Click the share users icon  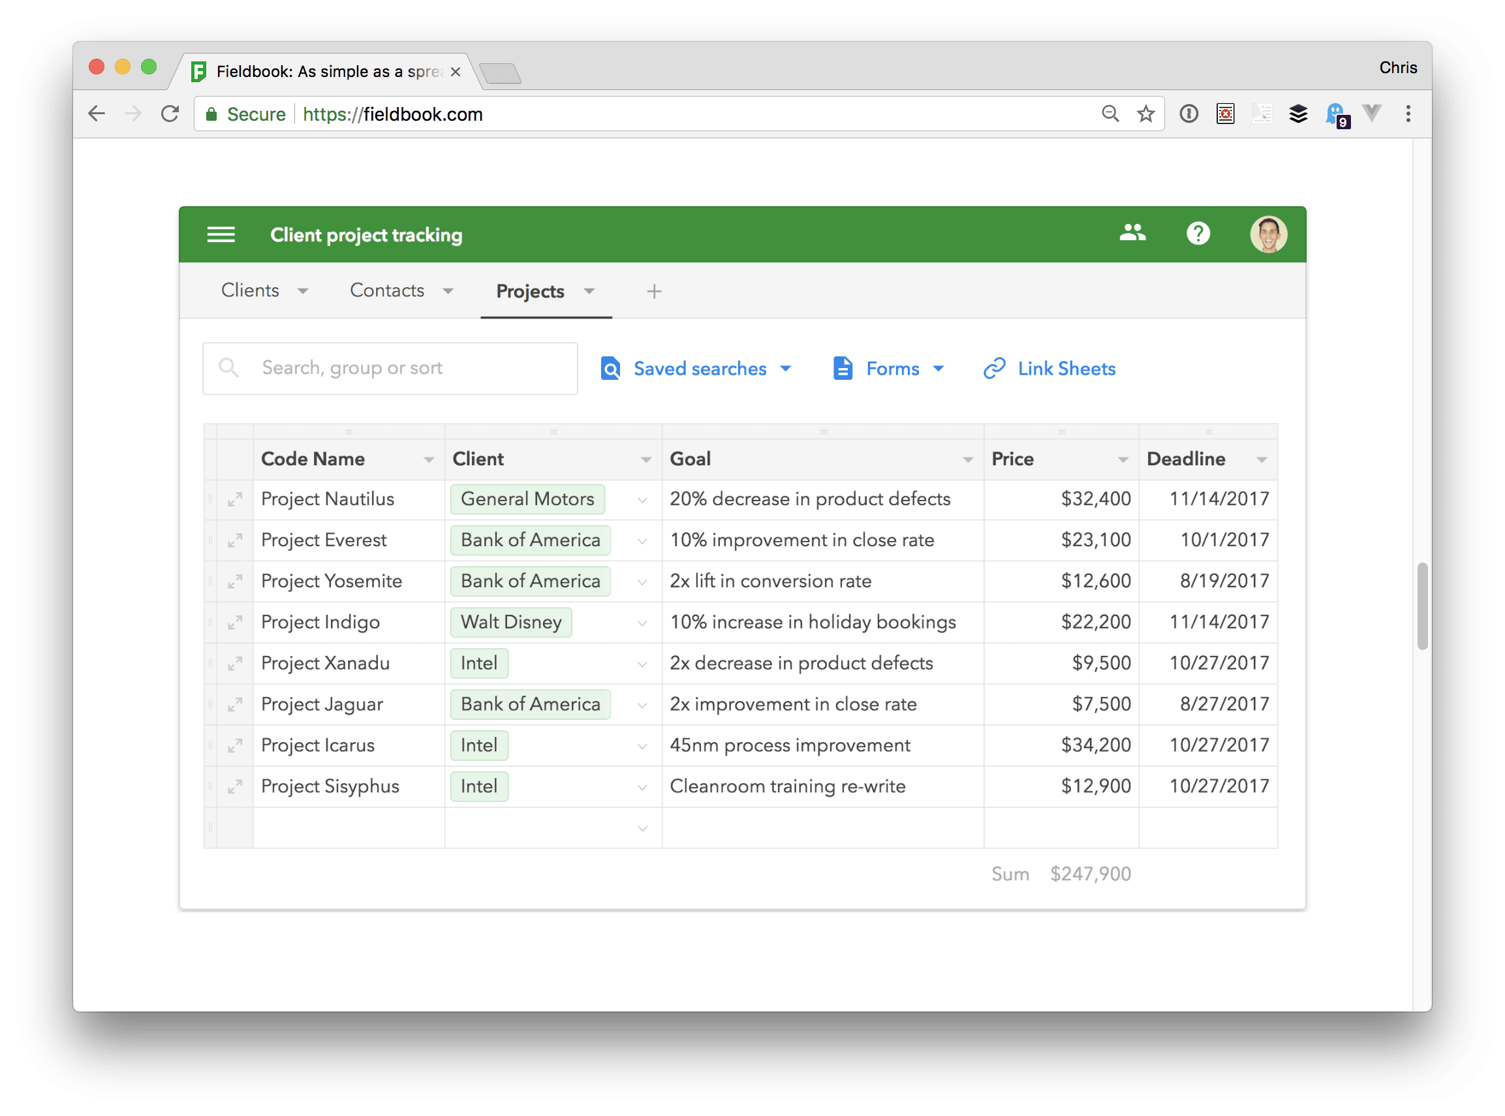pos(1132,234)
